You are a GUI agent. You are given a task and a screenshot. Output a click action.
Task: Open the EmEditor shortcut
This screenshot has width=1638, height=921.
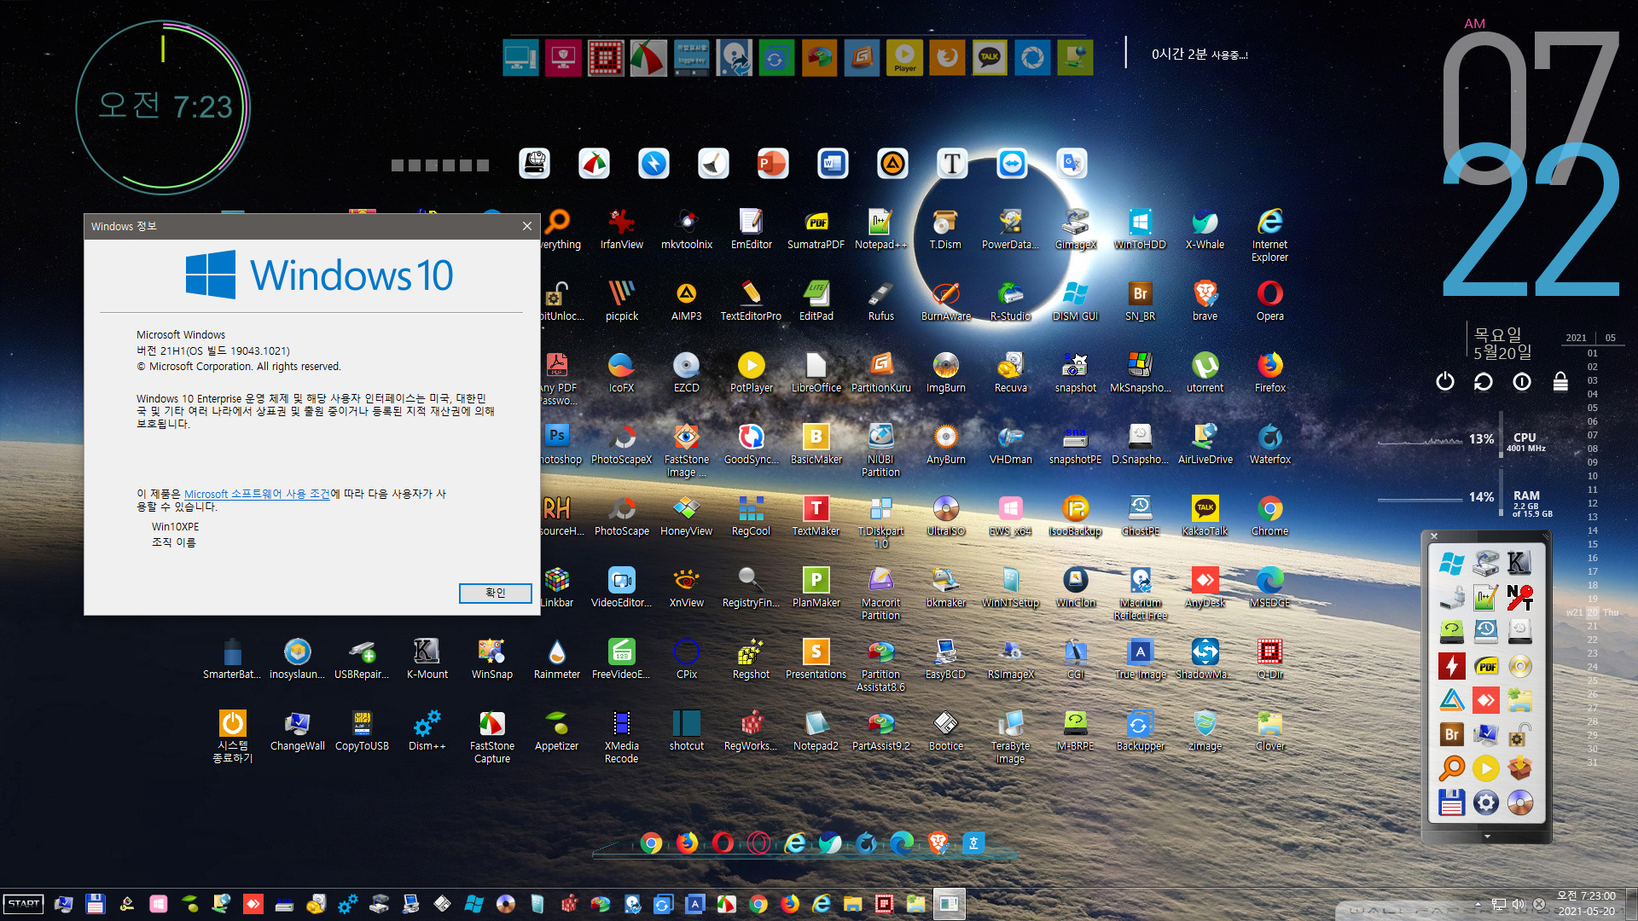(751, 229)
